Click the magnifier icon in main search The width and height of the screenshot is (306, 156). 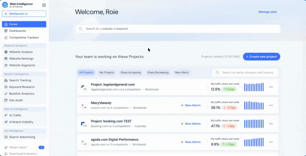point(81,29)
